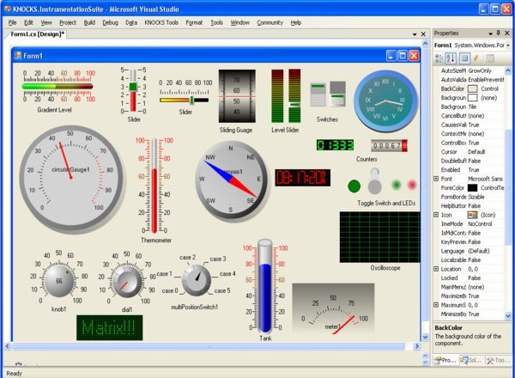Click the small blurred green LED

point(397,185)
